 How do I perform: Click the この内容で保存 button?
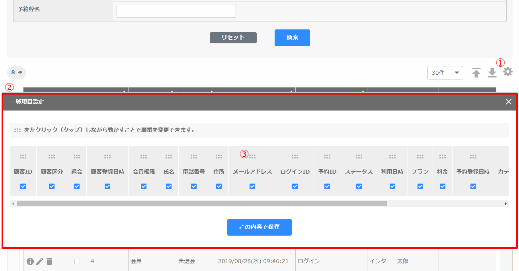(x=259, y=227)
